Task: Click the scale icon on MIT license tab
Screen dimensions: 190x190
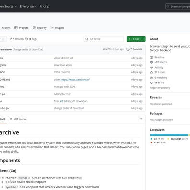Action: (11, 119)
